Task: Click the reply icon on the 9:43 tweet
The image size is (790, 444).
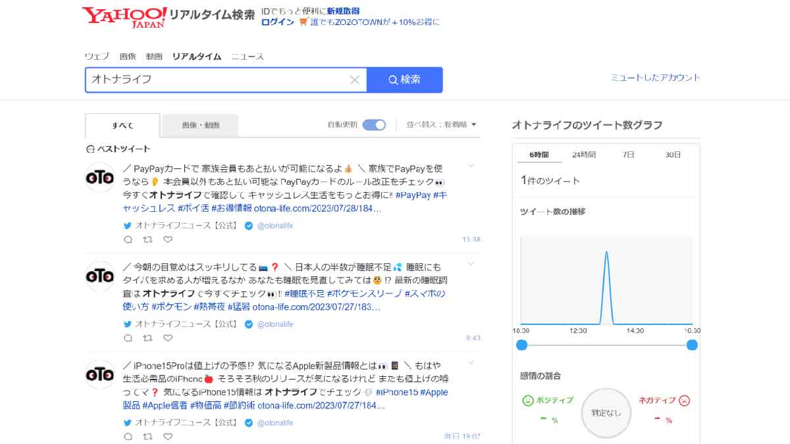Action: tap(128, 338)
